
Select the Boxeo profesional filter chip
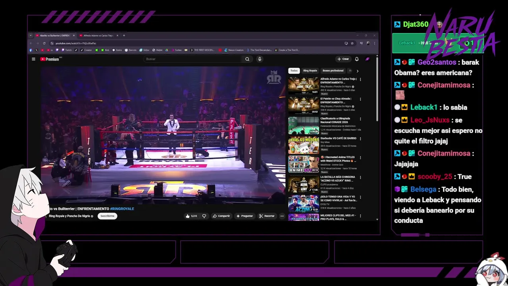tap(333, 71)
